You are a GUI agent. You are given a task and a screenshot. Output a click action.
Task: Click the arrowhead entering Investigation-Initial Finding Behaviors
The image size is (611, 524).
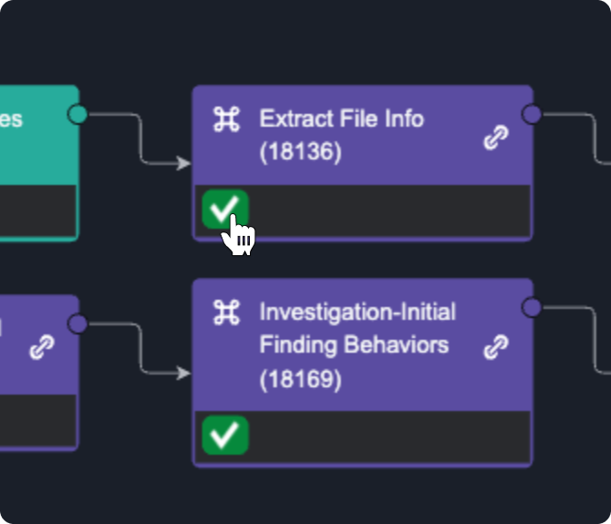pyautogui.click(x=185, y=374)
